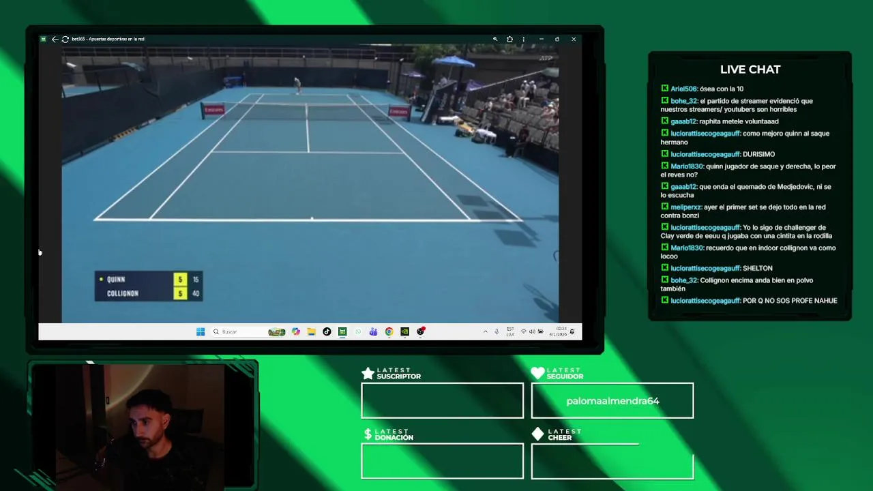Open the extensions puzzle icon

tap(509, 39)
